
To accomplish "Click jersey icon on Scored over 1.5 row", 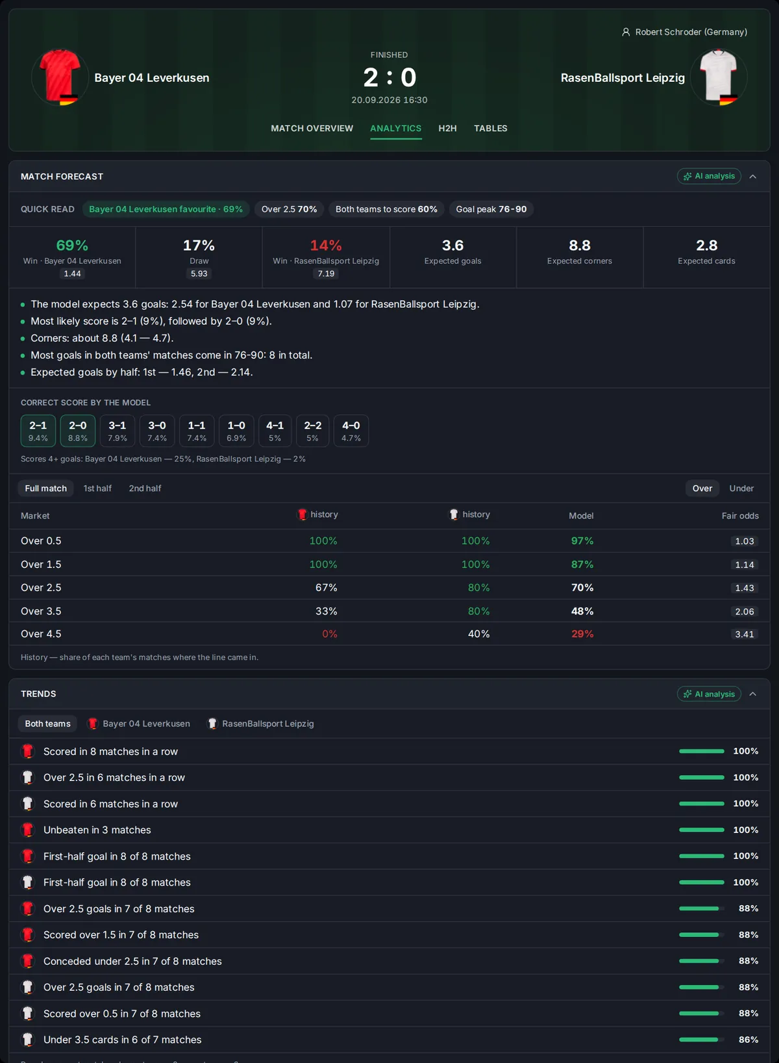I will [x=28, y=934].
